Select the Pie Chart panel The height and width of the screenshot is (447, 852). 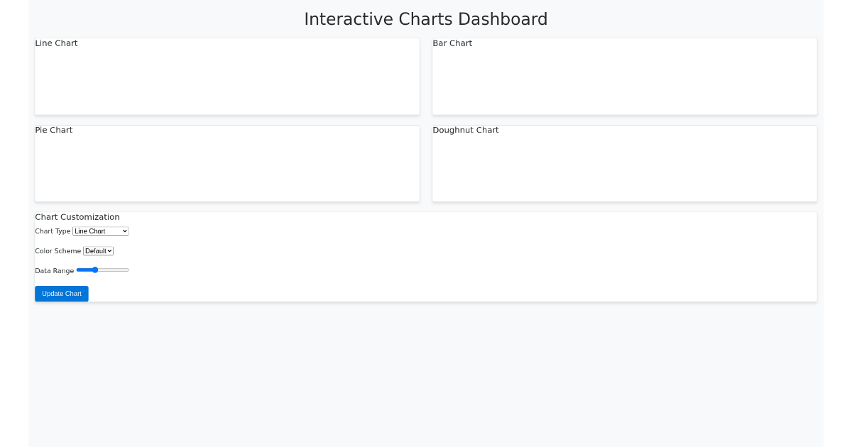226,165
